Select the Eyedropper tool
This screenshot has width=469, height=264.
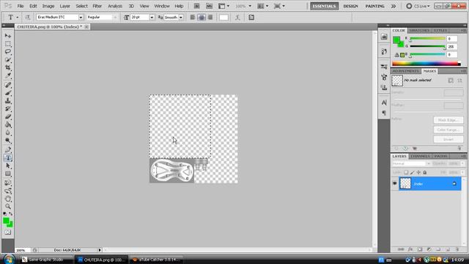8,76
